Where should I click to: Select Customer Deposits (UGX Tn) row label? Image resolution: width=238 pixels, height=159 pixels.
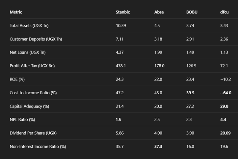(36, 39)
